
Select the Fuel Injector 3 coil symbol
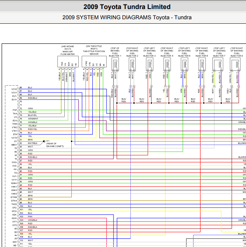(x=150, y=64)
